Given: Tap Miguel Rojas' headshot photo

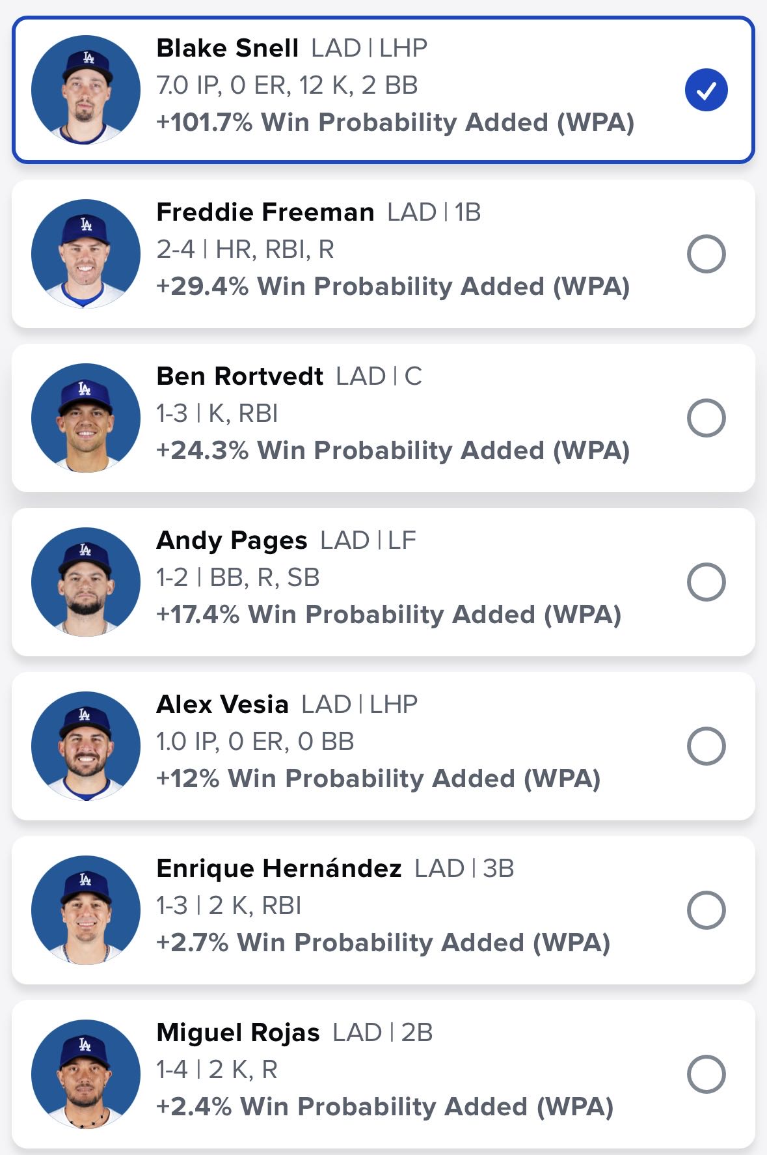Looking at the screenshot, I should click(86, 1074).
